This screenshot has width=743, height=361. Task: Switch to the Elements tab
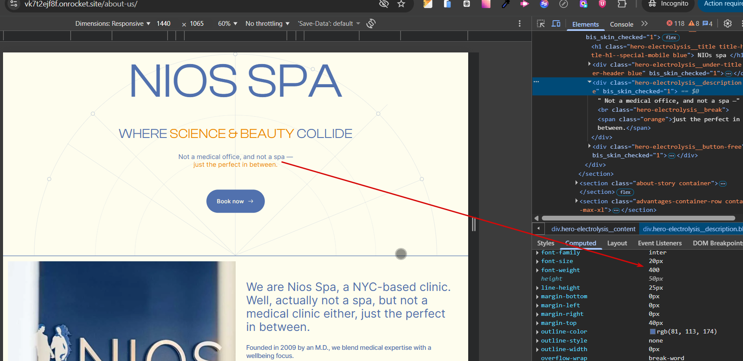tap(585, 24)
